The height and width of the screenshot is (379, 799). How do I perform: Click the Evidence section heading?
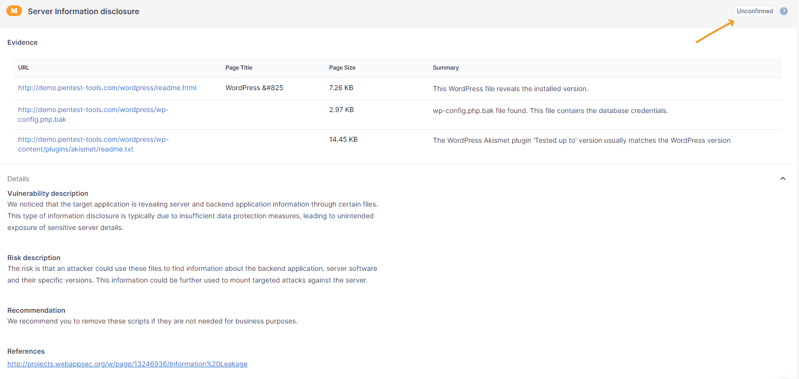tap(22, 42)
